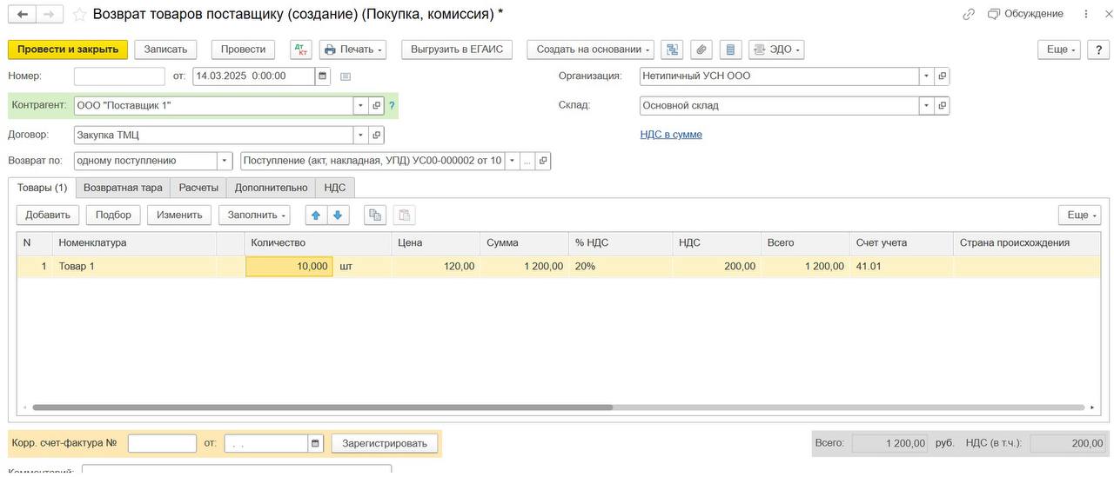Click Добавить to add a row
1114x477 pixels.
pyautogui.click(x=48, y=215)
